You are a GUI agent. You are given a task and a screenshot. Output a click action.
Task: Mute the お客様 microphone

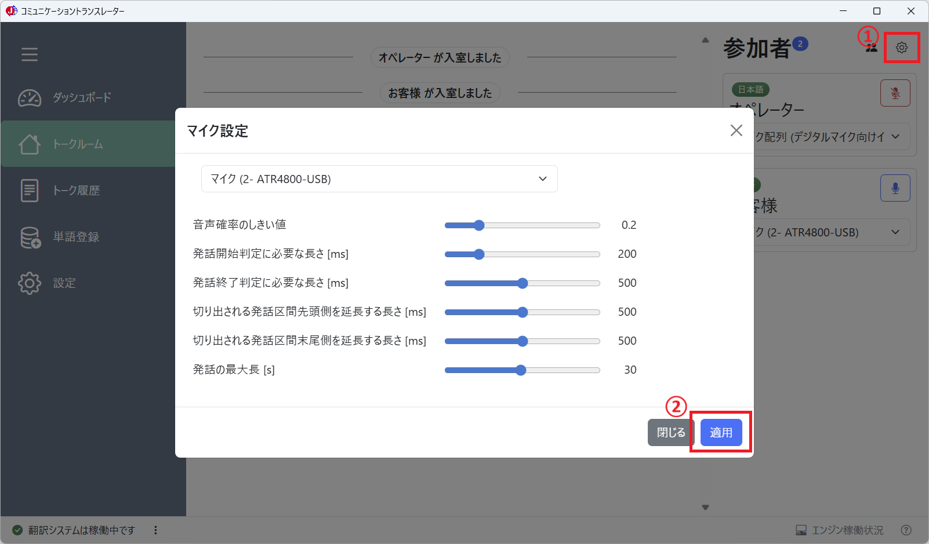pyautogui.click(x=895, y=188)
